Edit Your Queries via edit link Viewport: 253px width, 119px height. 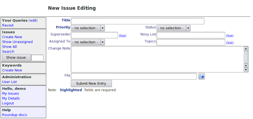pyautogui.click(x=33, y=21)
